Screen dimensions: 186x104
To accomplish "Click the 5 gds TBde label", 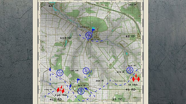I will point(61,95).
